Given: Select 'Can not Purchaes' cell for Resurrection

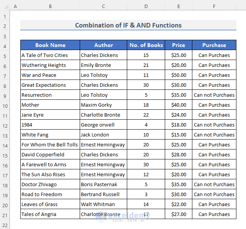Looking at the screenshot, I should [x=214, y=95].
